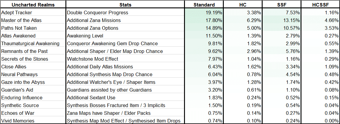Screen dimensions: 340x124
Task: Select the Echoes of War cell
Action: click(33, 113)
